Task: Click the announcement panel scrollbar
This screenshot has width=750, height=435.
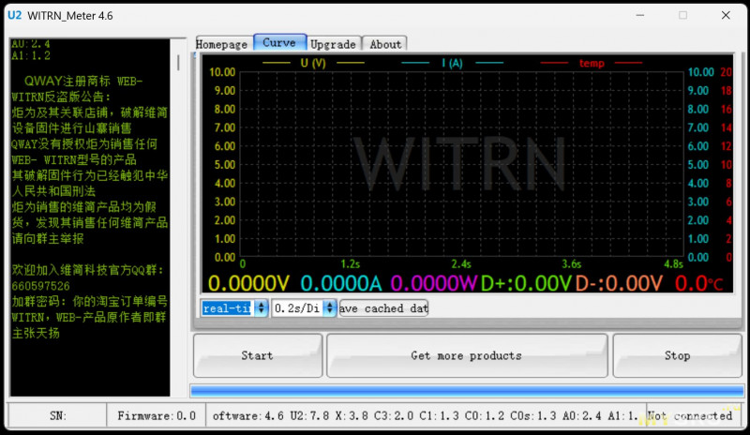Action: 178,62
